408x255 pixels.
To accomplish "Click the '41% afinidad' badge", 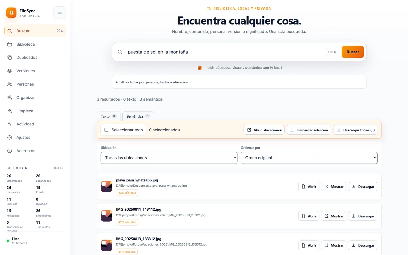I will tap(127, 252).
